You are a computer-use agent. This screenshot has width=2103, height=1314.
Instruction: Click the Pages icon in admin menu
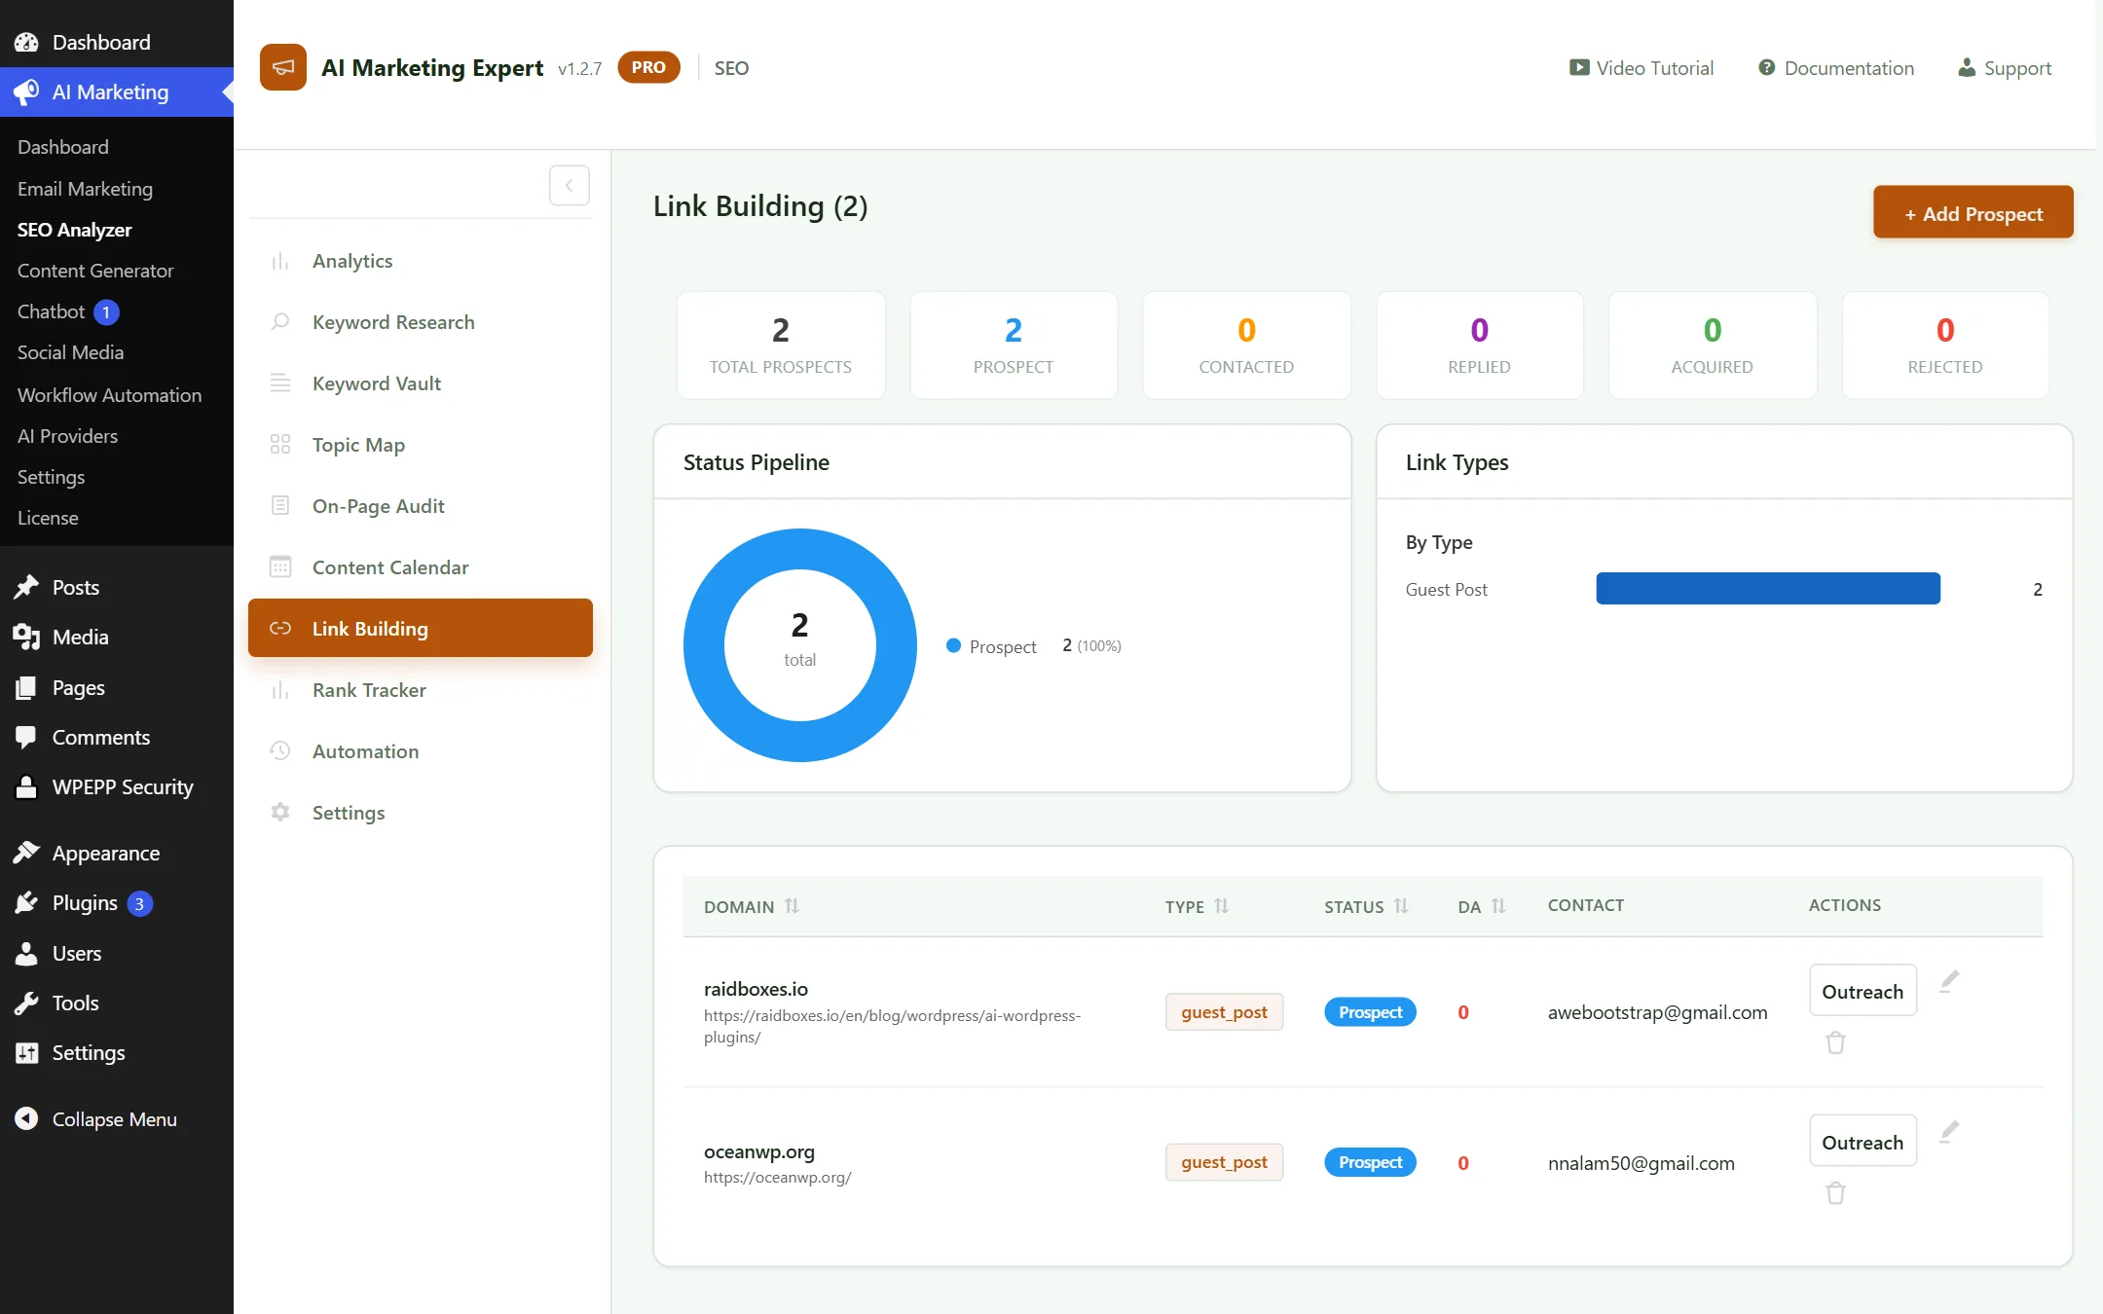(26, 687)
